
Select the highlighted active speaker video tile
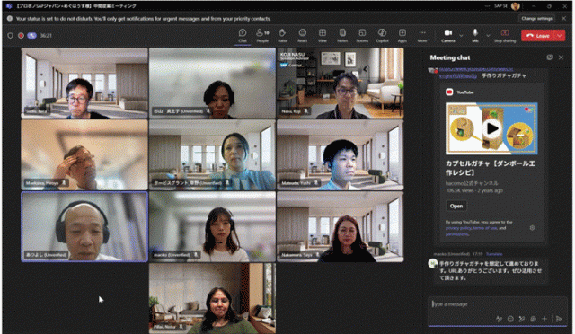[84, 226]
